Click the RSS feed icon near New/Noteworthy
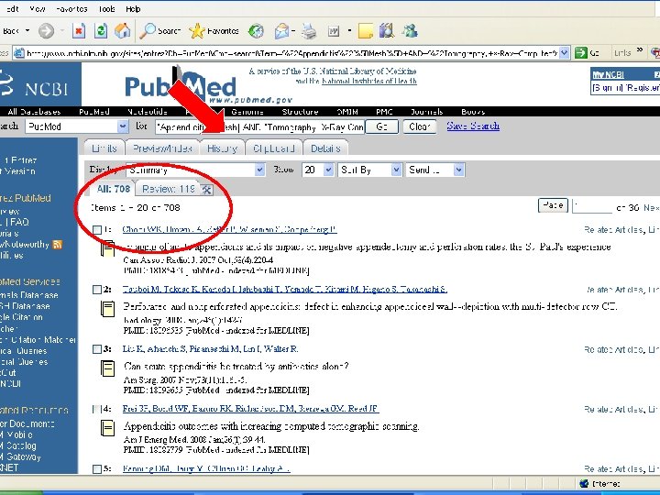The width and height of the screenshot is (660, 495). pyautogui.click(x=57, y=245)
